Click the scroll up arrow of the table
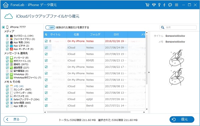Image resolution: width=200 pixels, height=126 pixels. pos(147,33)
